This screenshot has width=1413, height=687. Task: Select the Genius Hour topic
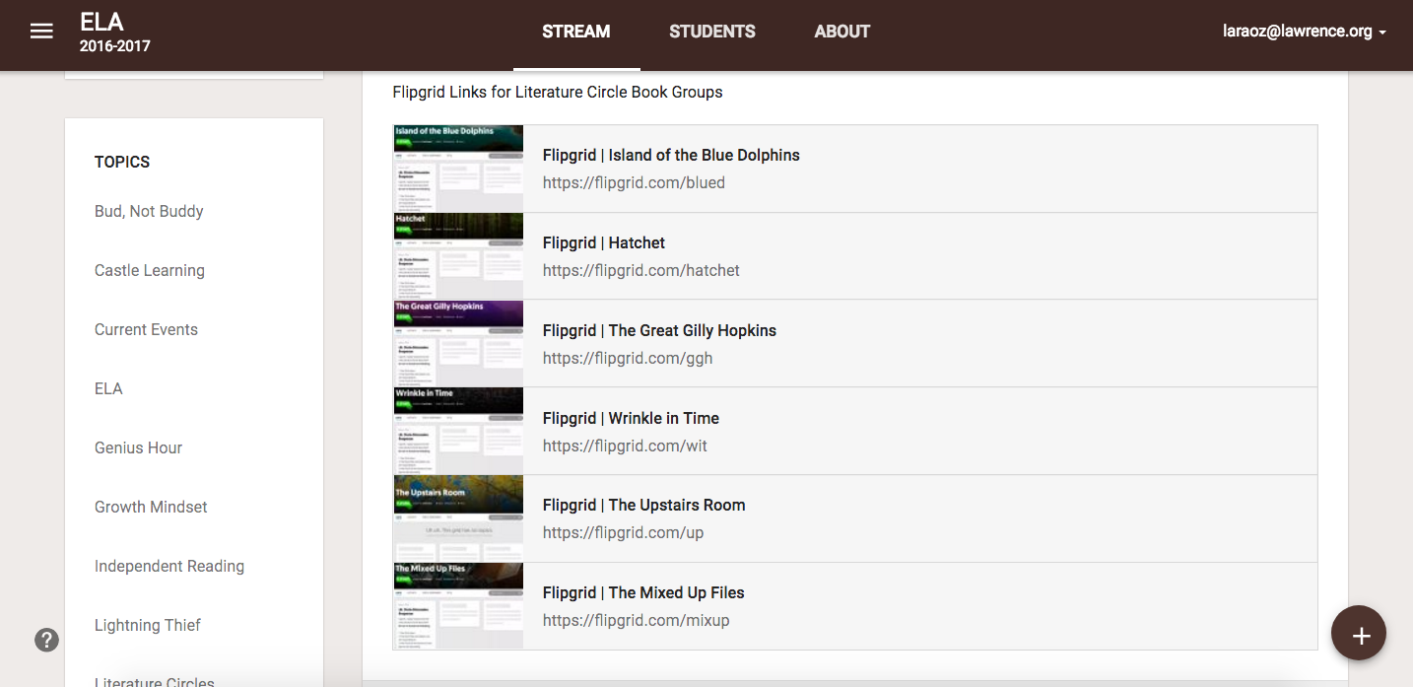138,447
